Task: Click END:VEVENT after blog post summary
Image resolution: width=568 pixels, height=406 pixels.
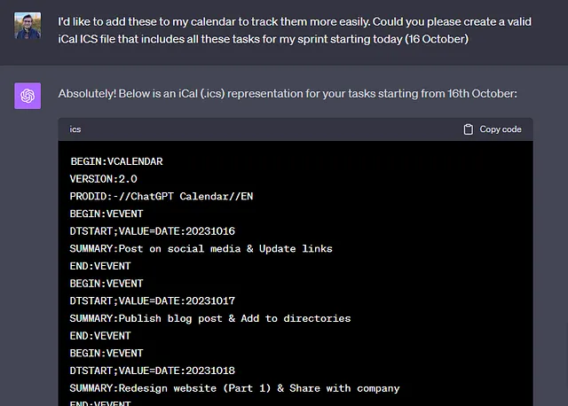Action: pyautogui.click(x=100, y=336)
